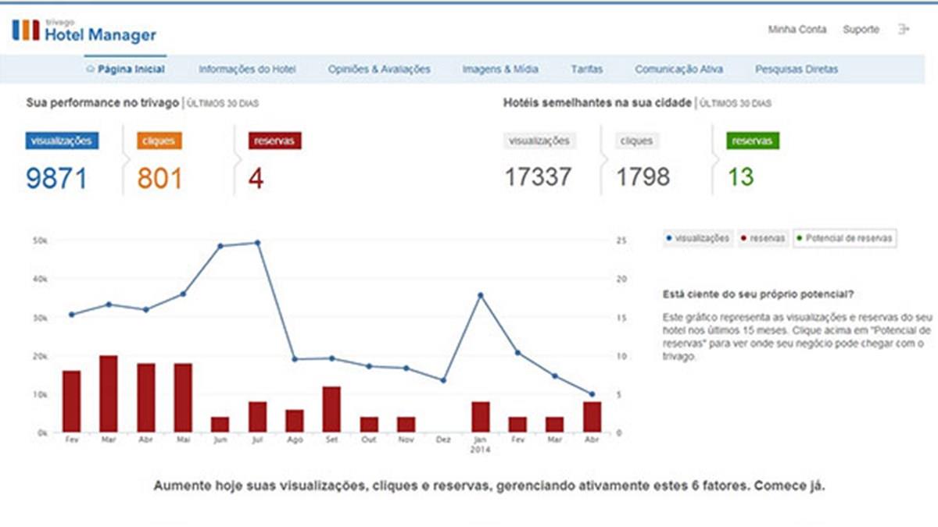Viewport: 938px width, 527px height.
Task: Click the red Mar bar in chart
Action: click(x=108, y=394)
